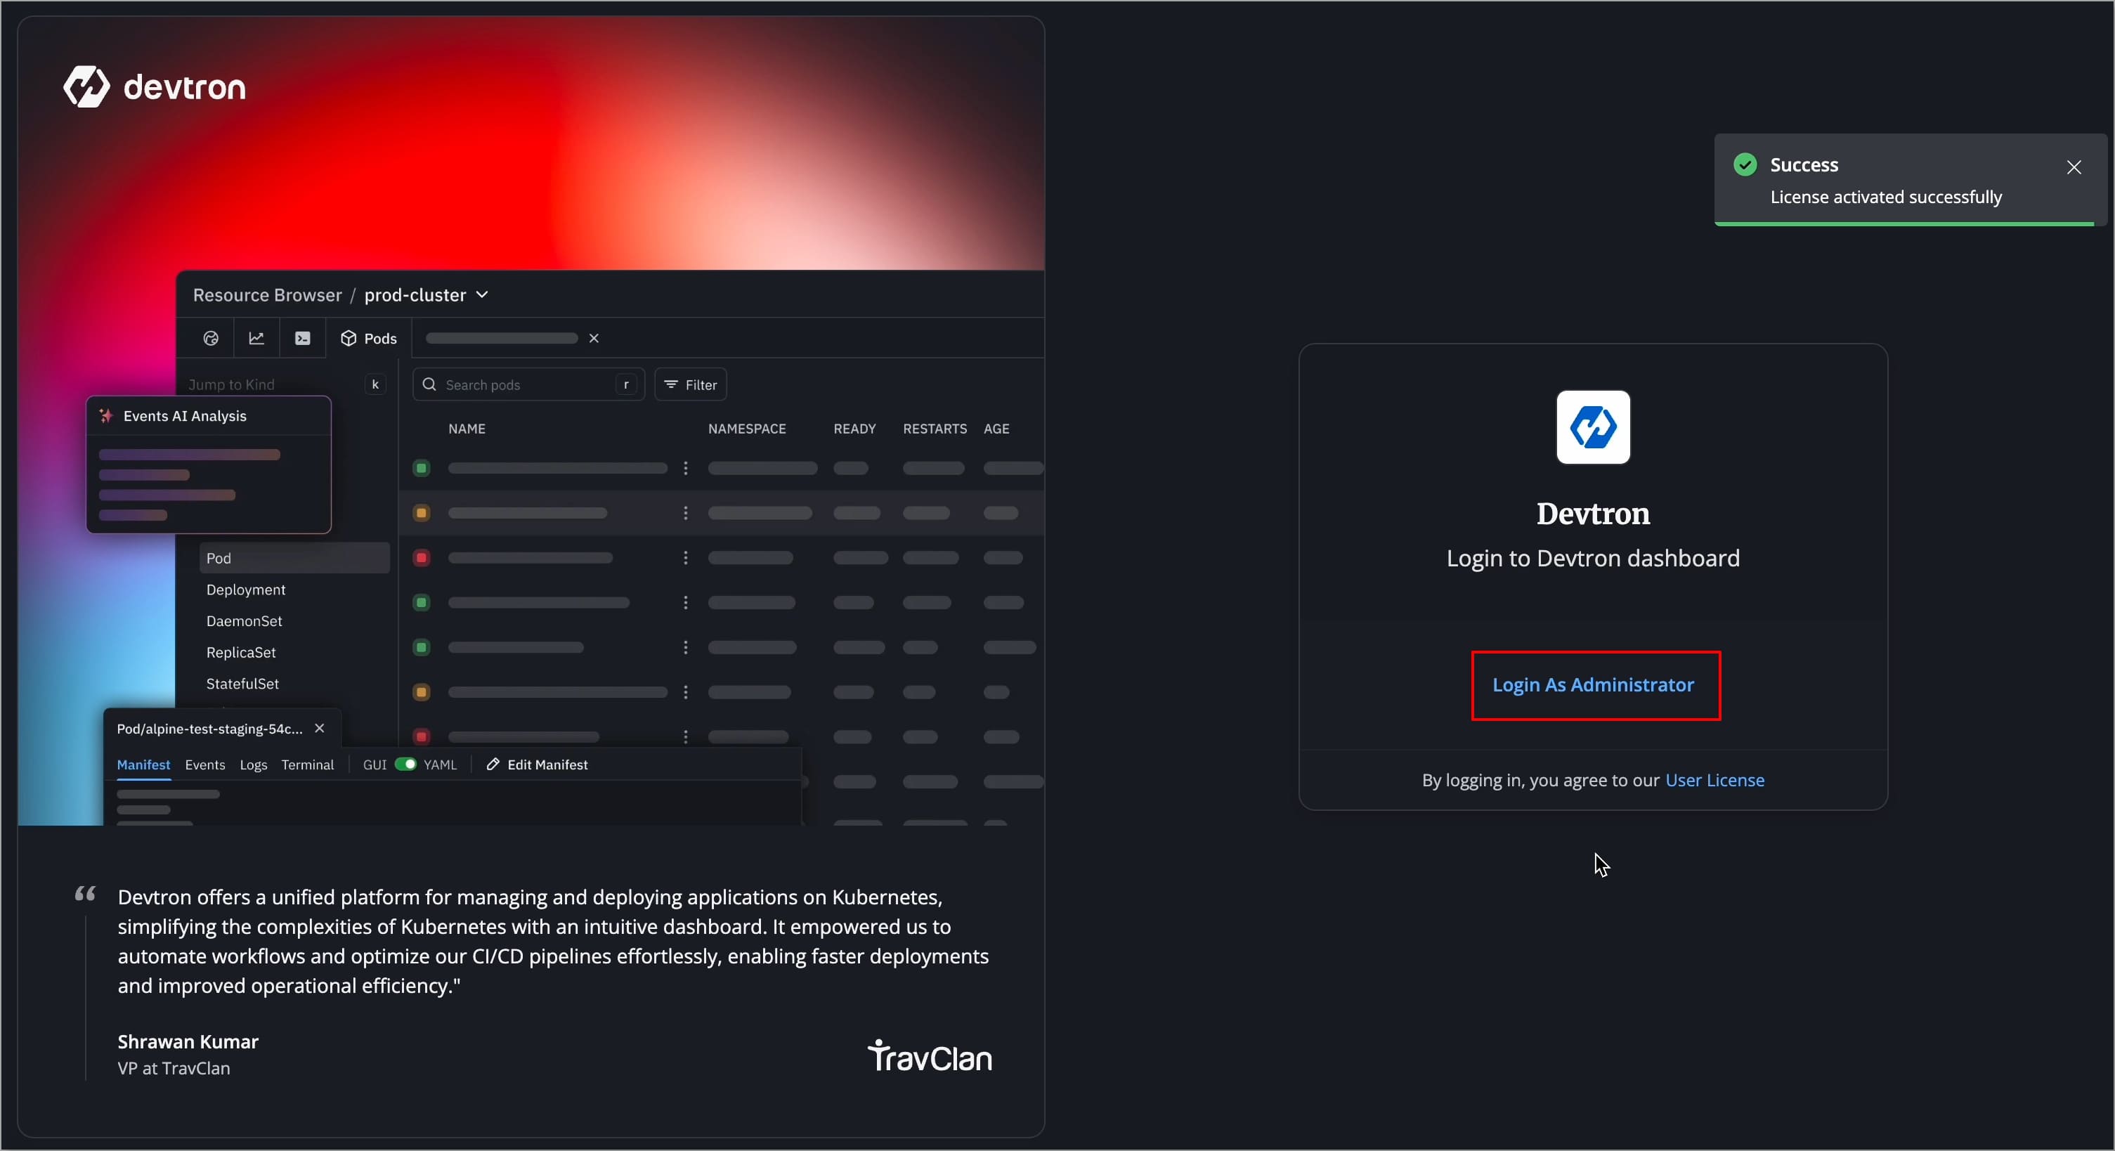Select Deployment in the kind list
The width and height of the screenshot is (2115, 1151).
245,590
